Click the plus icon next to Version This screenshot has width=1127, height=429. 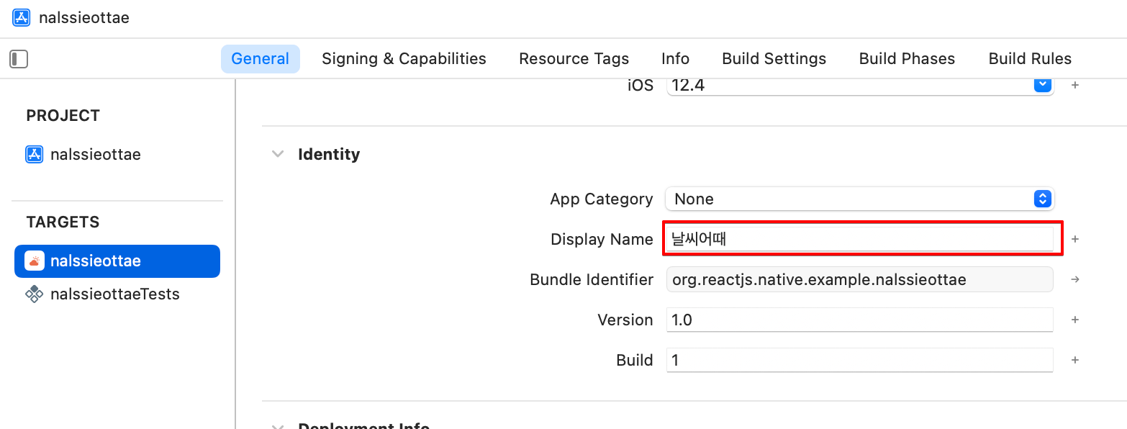[x=1075, y=320]
